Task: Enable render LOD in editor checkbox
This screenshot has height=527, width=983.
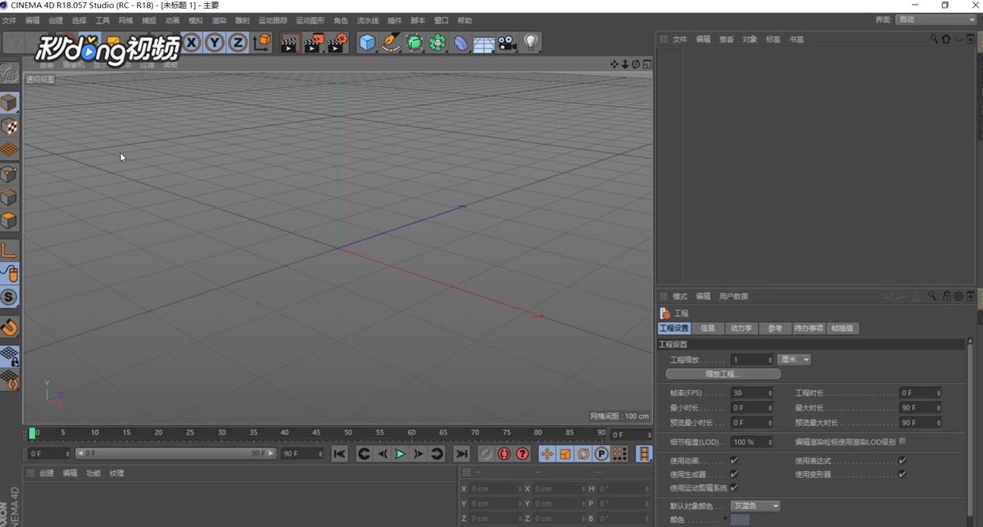Action: pos(902,441)
